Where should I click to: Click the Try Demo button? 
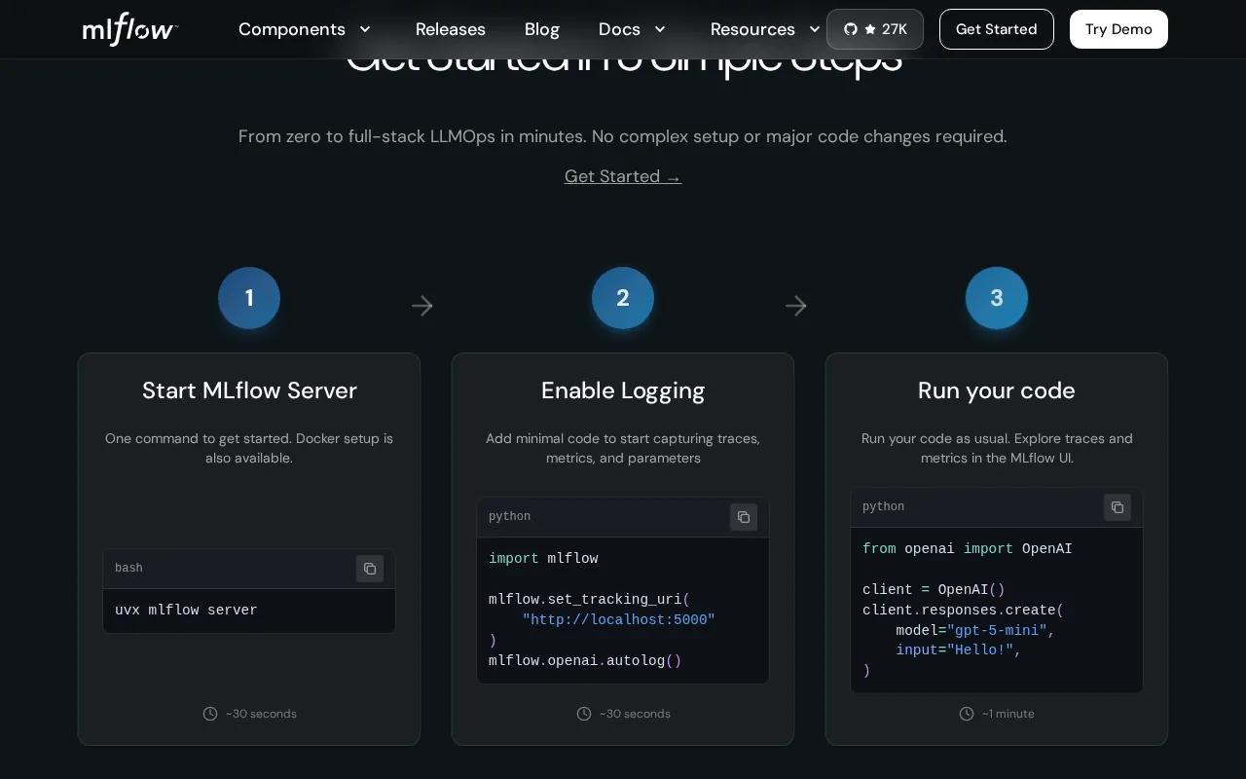click(x=1118, y=29)
